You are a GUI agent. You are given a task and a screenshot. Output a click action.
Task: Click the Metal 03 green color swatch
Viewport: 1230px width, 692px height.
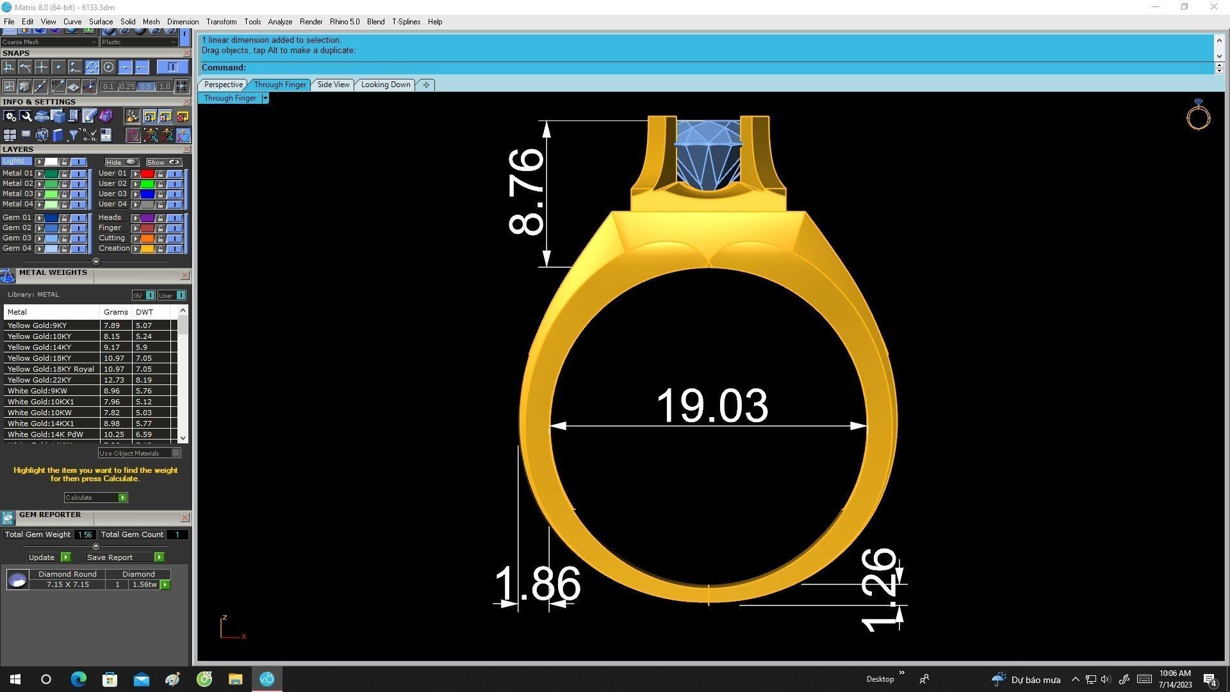point(51,194)
